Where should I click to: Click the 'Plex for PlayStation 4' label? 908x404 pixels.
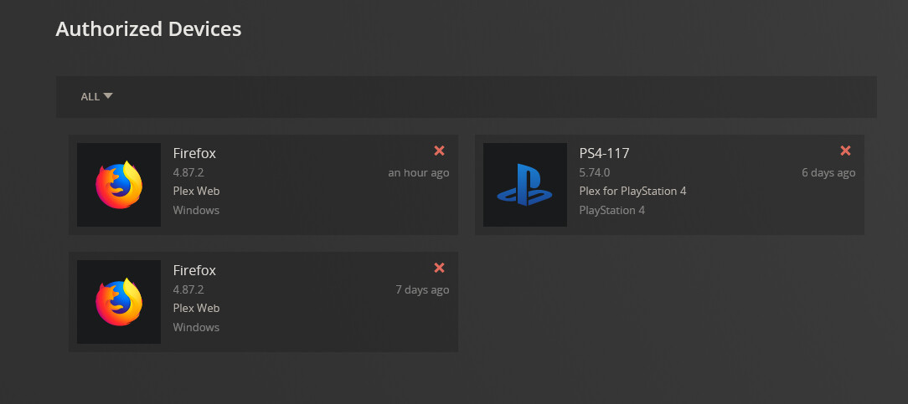click(x=632, y=191)
